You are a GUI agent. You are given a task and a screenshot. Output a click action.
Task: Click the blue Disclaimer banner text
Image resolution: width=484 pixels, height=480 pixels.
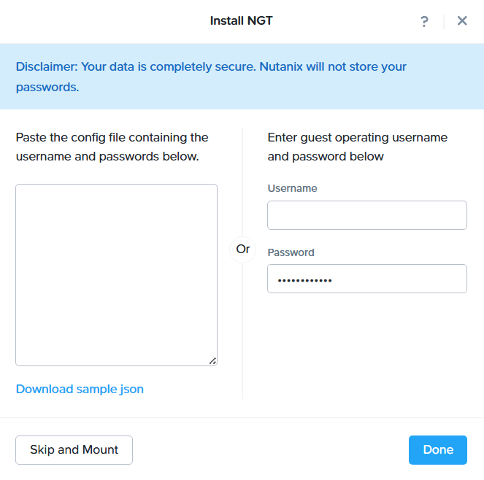(211, 66)
